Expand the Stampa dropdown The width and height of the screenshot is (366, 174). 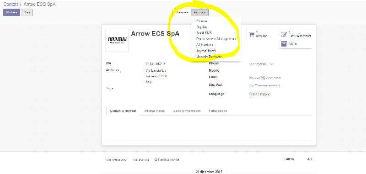point(182,12)
